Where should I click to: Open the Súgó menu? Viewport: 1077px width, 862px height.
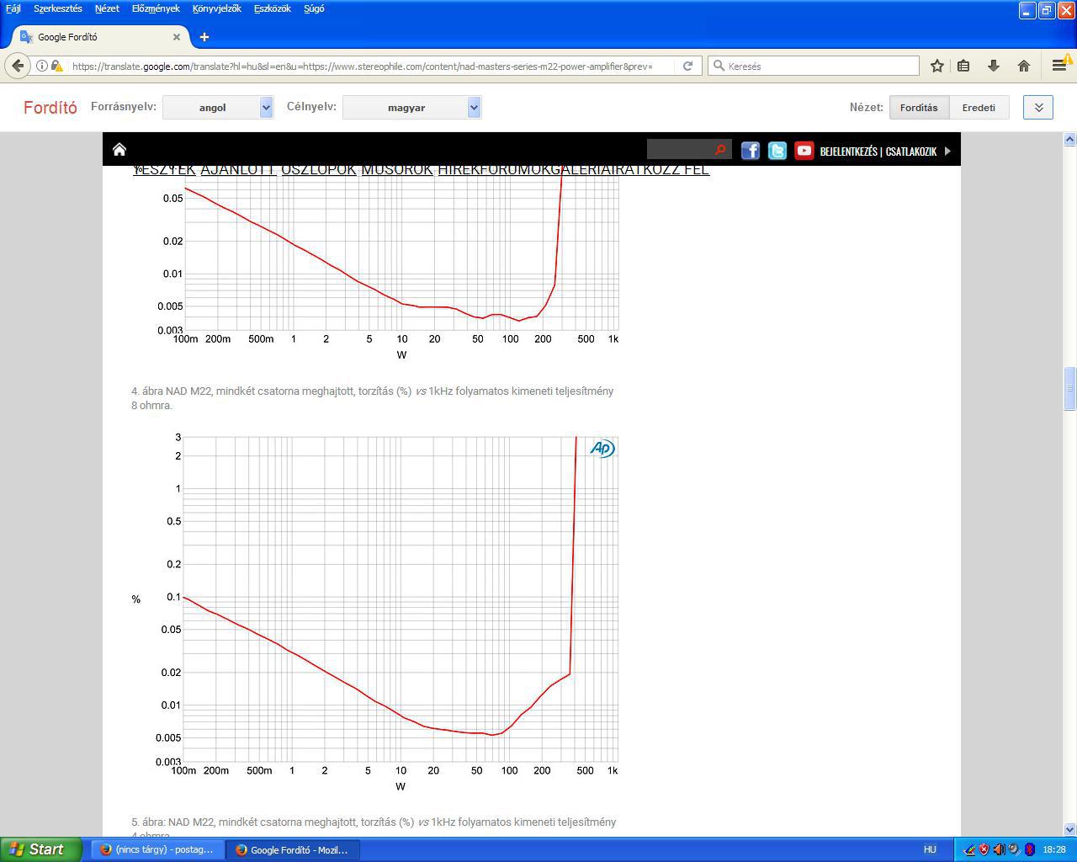coord(314,8)
